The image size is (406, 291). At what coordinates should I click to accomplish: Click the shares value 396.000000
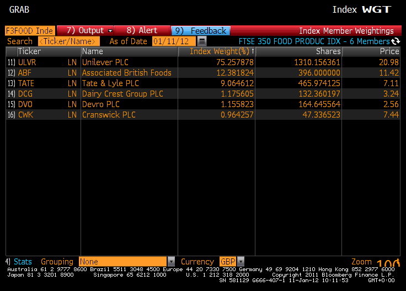(319, 73)
